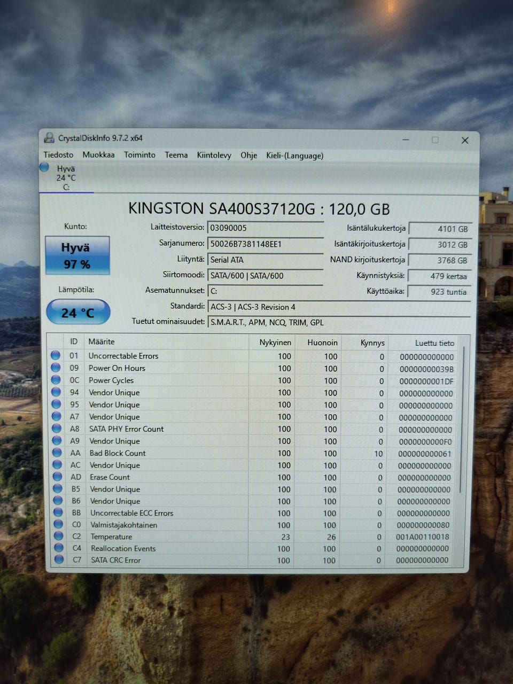This screenshot has width=513, height=684.
Task: Click status orb for AA Bad Block Count
Action: pos(57,453)
